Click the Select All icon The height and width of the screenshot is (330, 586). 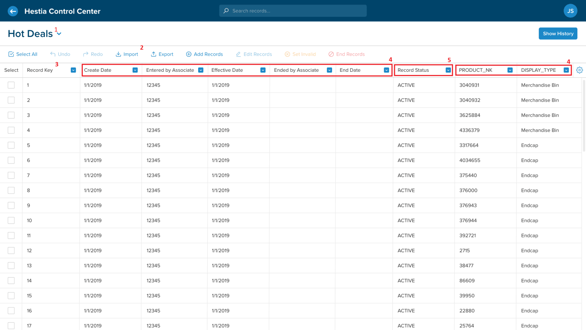(x=11, y=54)
